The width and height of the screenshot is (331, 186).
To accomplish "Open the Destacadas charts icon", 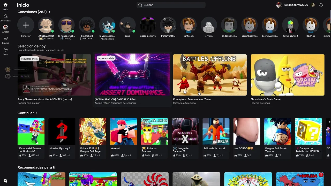I will coord(5,16).
